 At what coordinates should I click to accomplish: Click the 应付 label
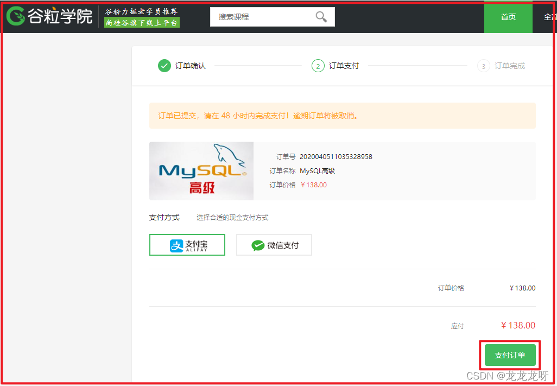(x=458, y=326)
